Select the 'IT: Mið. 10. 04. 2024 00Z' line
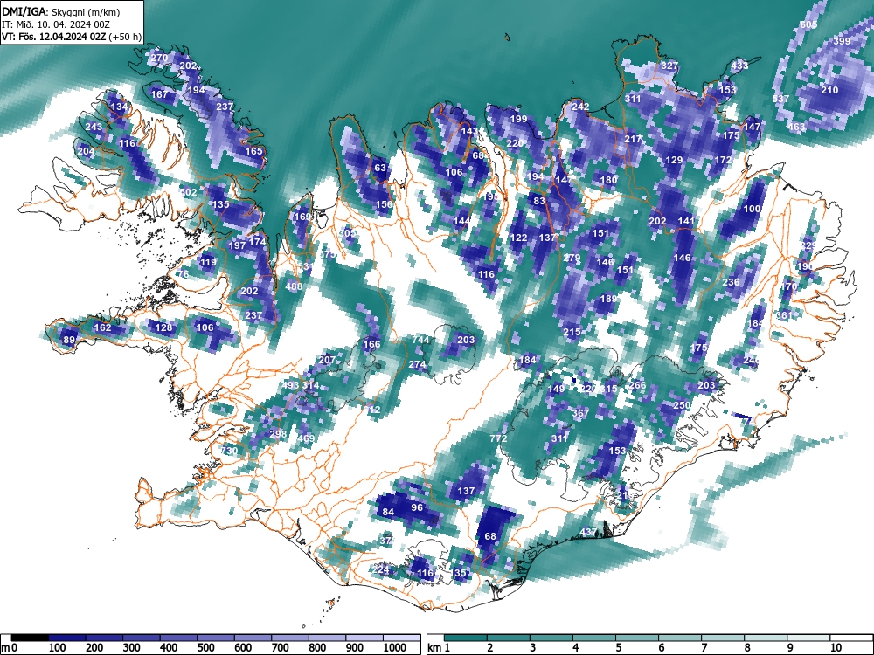The width and height of the screenshot is (874, 655). click(56, 24)
